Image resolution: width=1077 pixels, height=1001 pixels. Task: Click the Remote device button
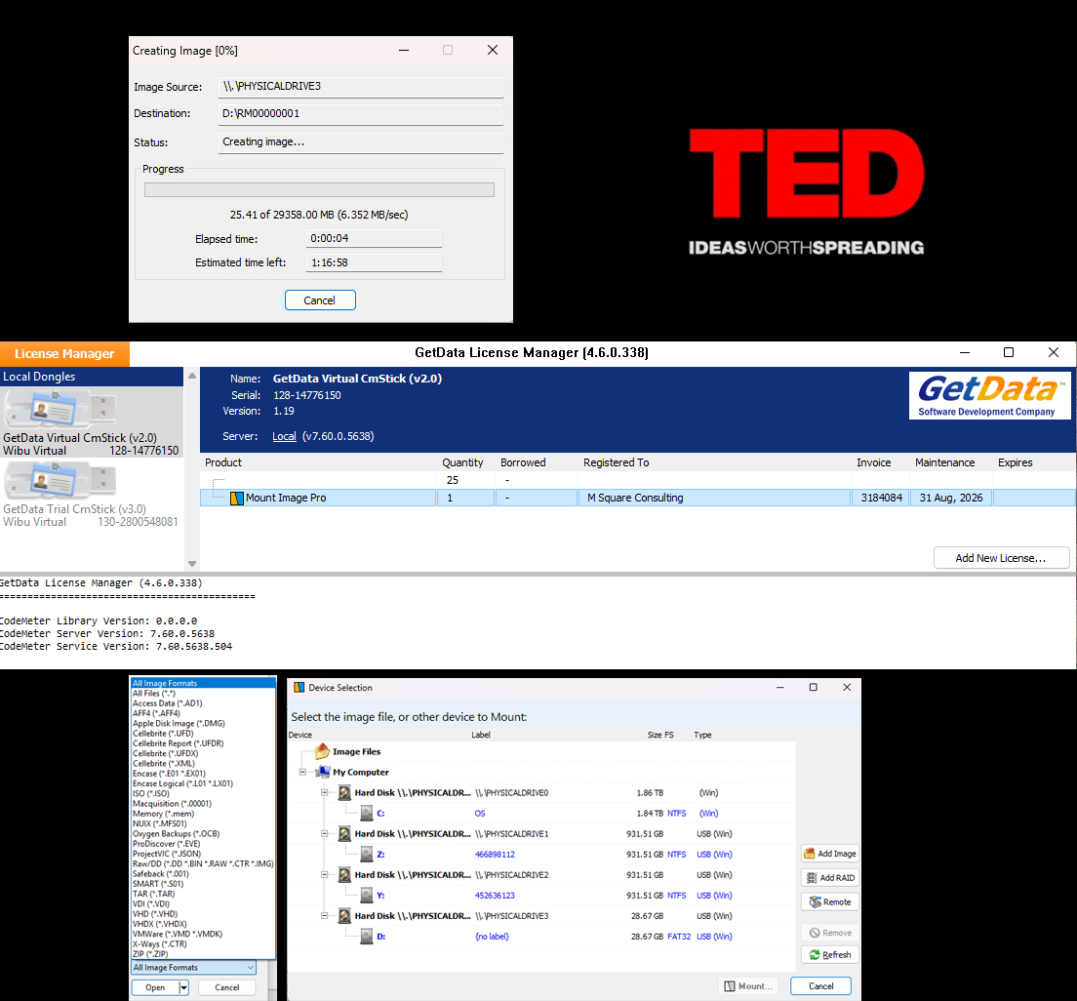tap(829, 902)
